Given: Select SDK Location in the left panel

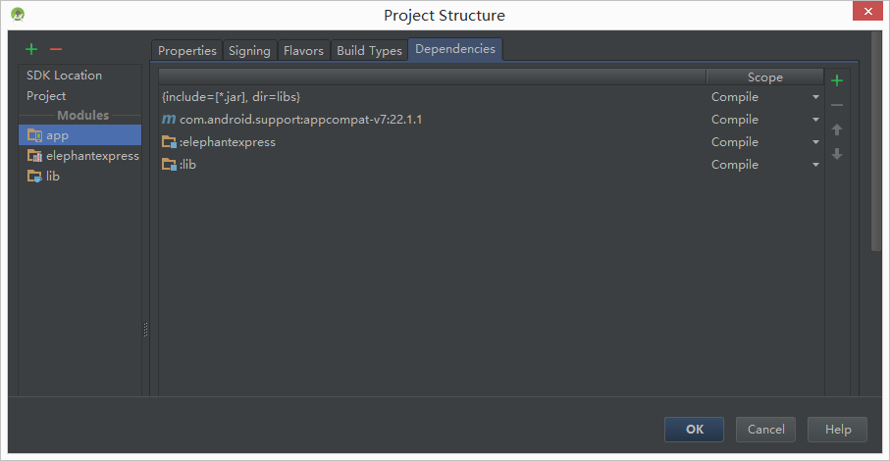Looking at the screenshot, I should click(64, 76).
